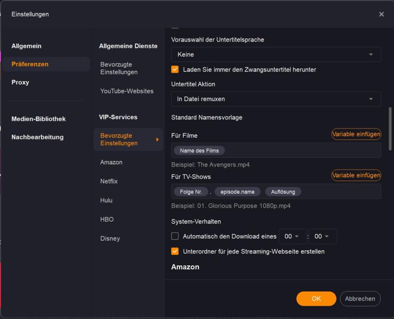
Task: Uncheck Unterordner für jede Streaming-Webseite erstellen
Action: pos(175,251)
